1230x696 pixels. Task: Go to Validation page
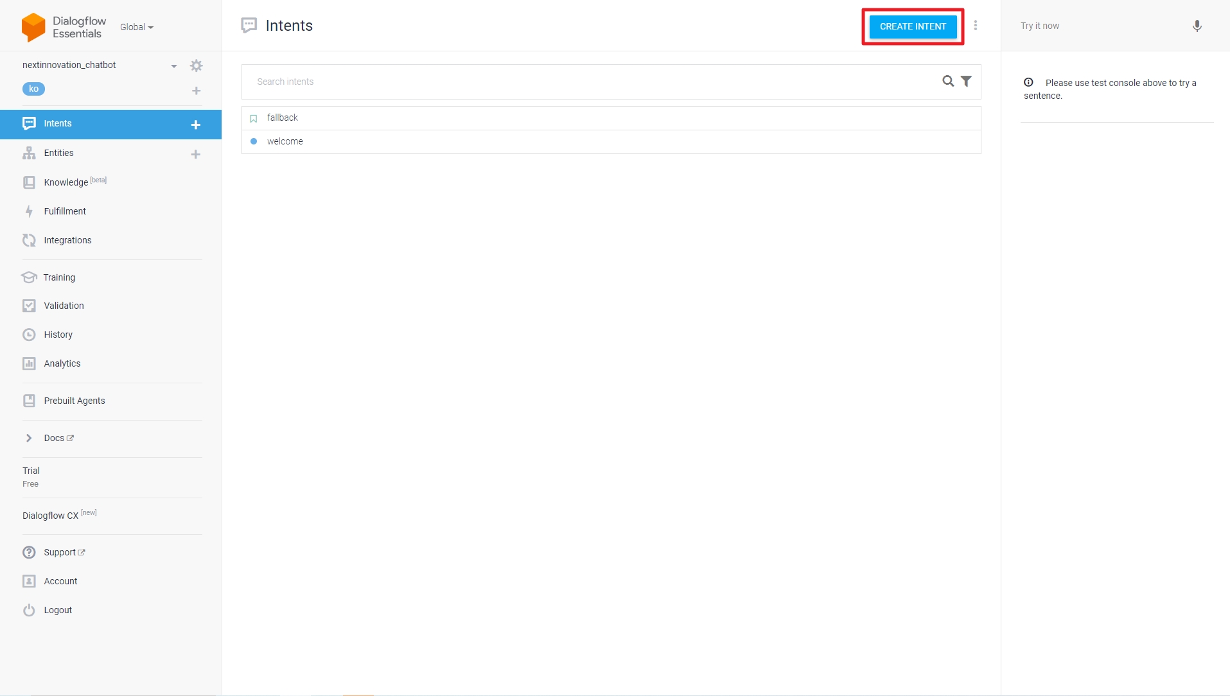[64, 306]
